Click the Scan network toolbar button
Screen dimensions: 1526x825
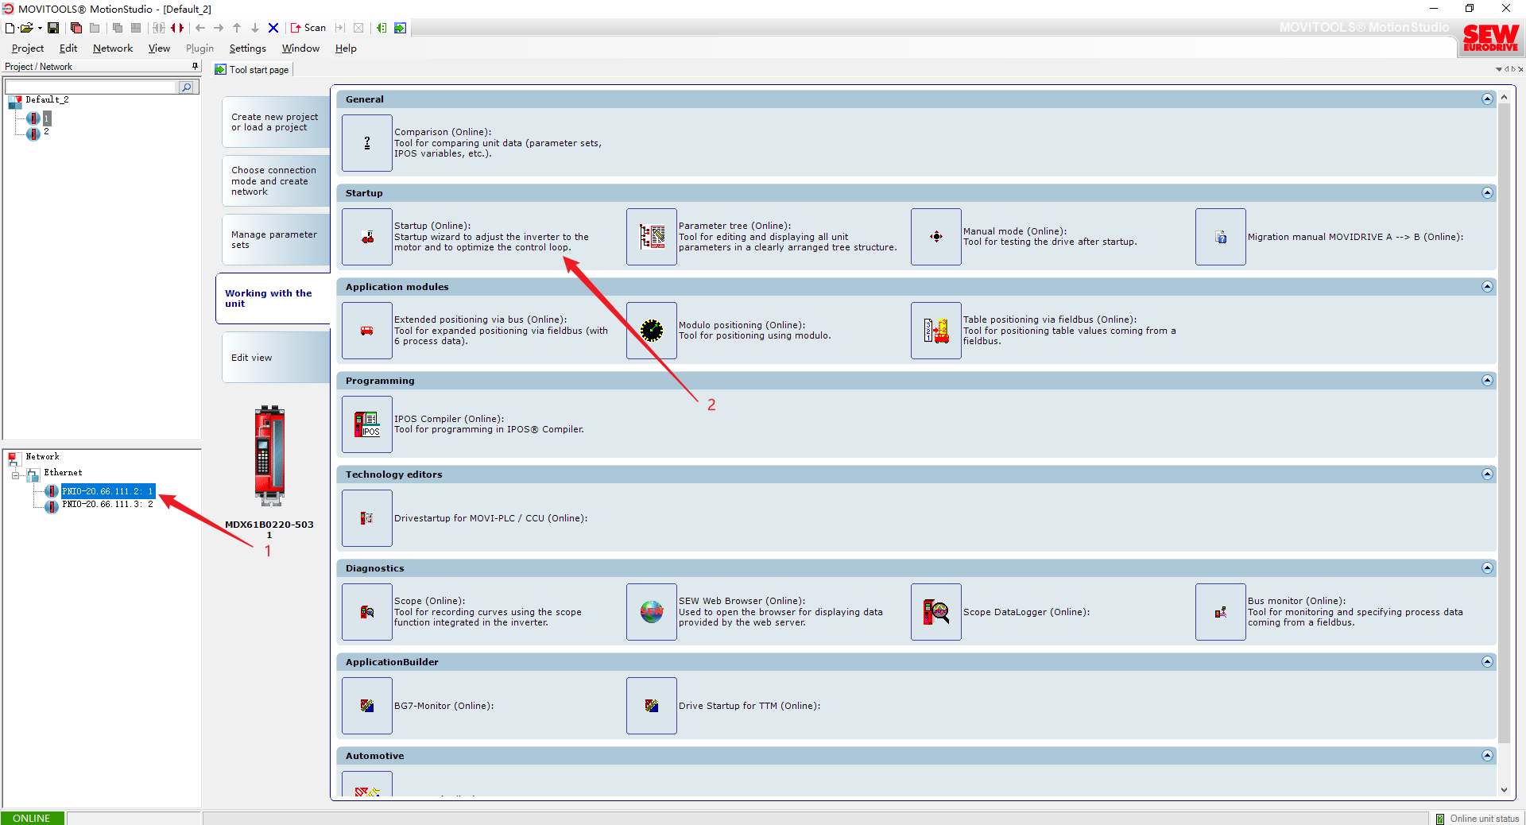(308, 28)
